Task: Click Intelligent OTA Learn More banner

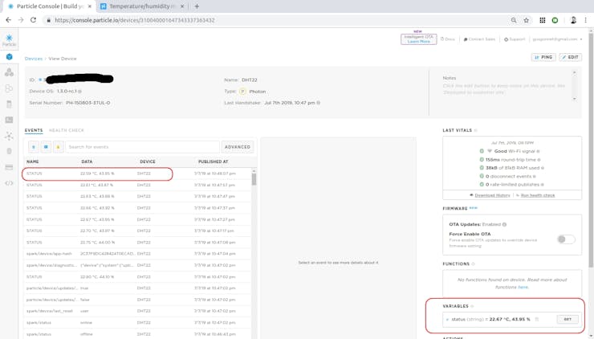Action: coord(418,39)
